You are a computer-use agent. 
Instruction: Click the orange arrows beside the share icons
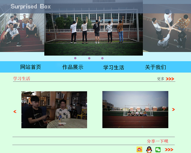[169, 150]
